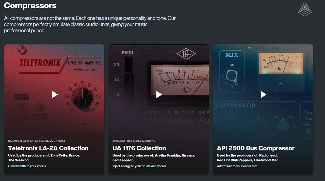Click the Aretha Franklin, Nirvana producers line

point(154,158)
